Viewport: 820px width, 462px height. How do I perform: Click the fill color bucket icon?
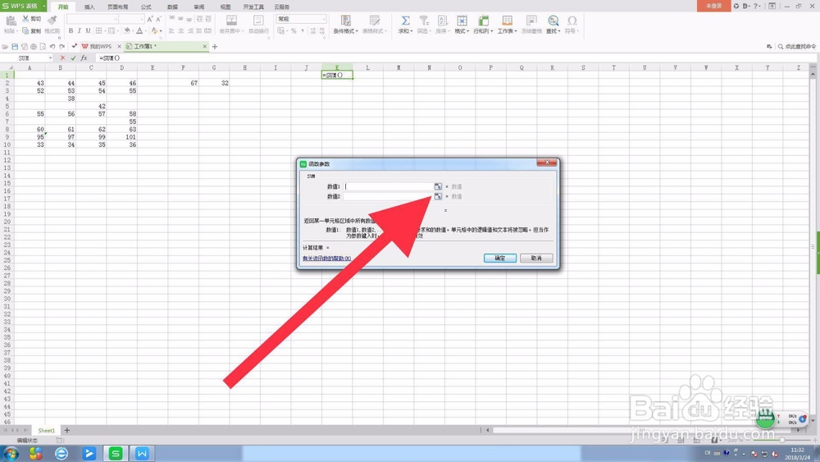127,31
